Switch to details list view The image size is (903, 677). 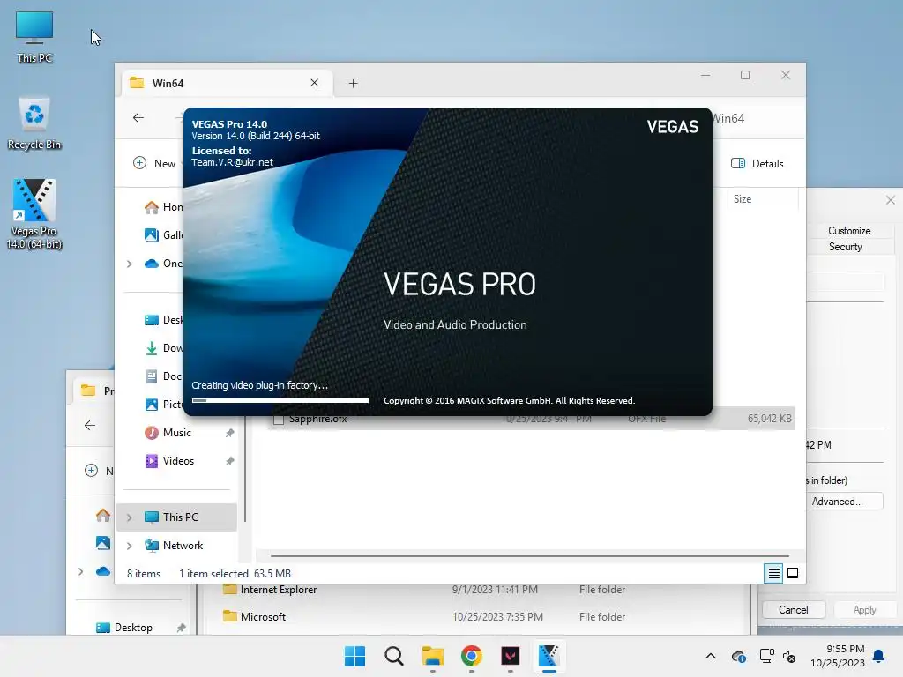point(773,573)
